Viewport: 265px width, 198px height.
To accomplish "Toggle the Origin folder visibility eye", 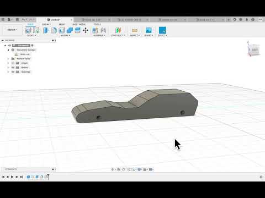I will [x=13, y=63].
